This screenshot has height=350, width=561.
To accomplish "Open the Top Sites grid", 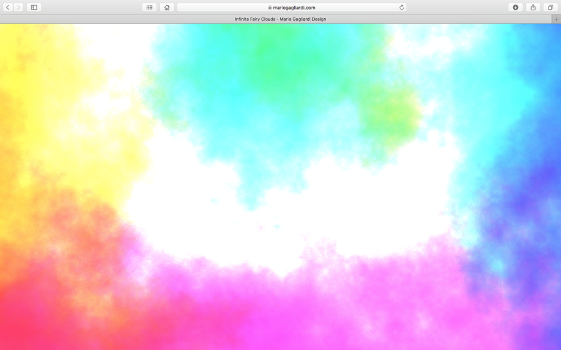I will [x=149, y=8].
